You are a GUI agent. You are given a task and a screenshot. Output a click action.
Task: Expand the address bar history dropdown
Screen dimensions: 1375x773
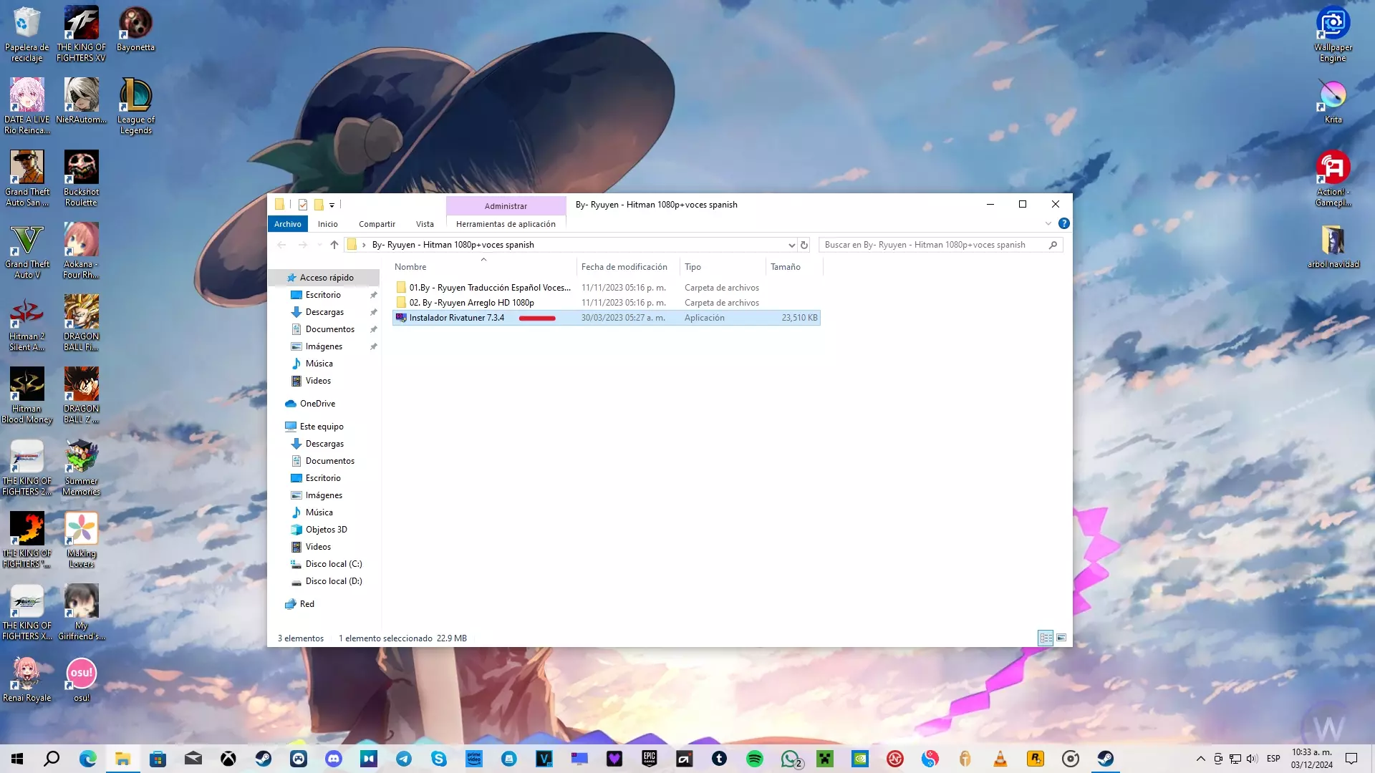click(791, 245)
